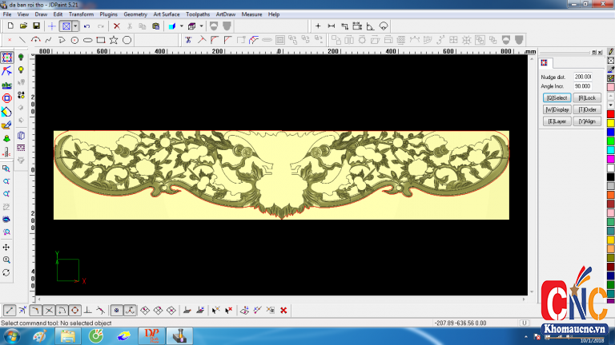Click the Open folder icon
Viewport: 615px width, 345px height.
23,26
